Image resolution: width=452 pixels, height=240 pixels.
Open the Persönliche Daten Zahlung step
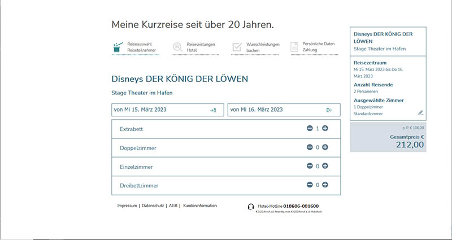[x=314, y=47]
